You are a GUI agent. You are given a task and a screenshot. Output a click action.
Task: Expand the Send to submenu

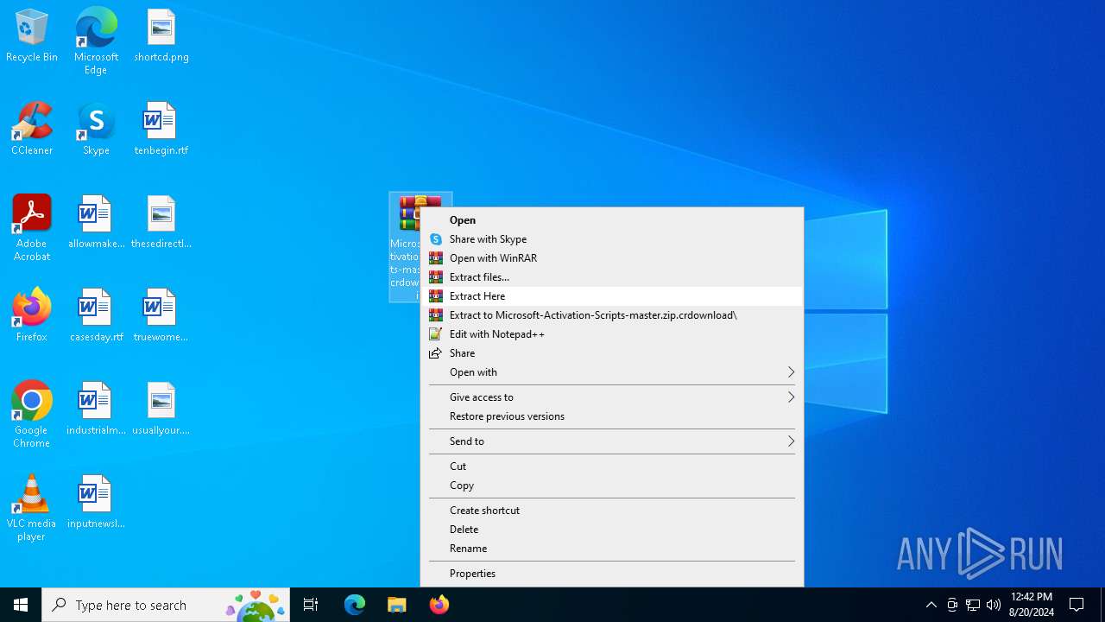tap(611, 441)
